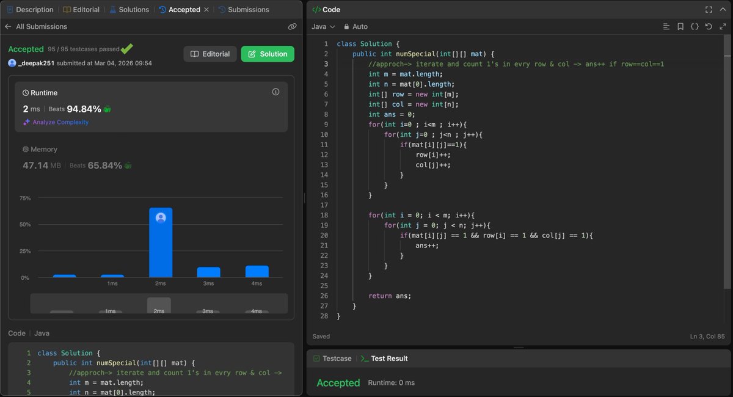Screen dimensions: 733x397
Task: Select the 2ms bar in the runtime chart
Action: 161,242
